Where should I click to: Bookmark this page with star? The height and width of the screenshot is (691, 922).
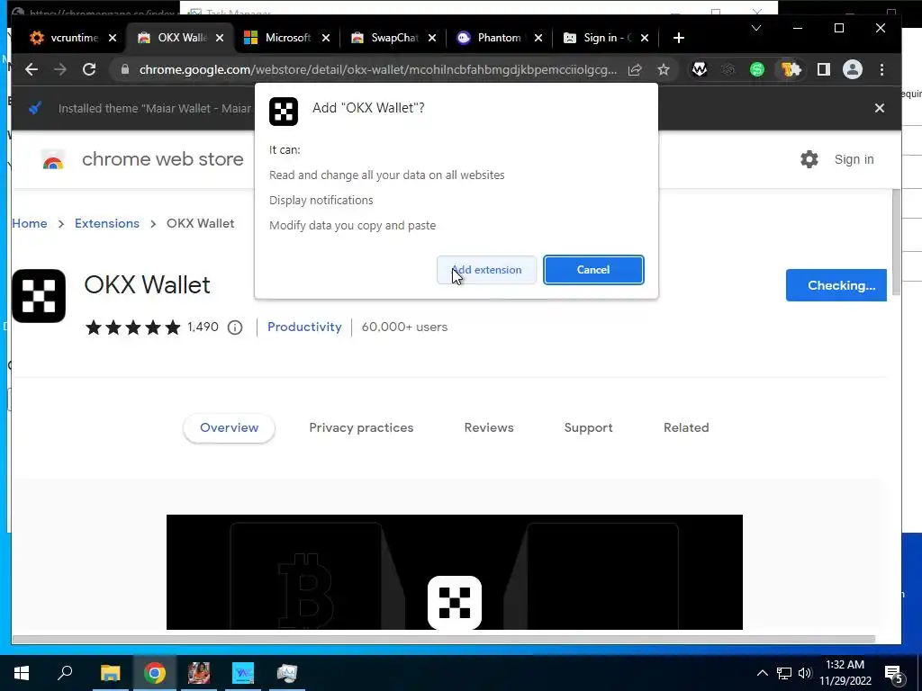664,69
